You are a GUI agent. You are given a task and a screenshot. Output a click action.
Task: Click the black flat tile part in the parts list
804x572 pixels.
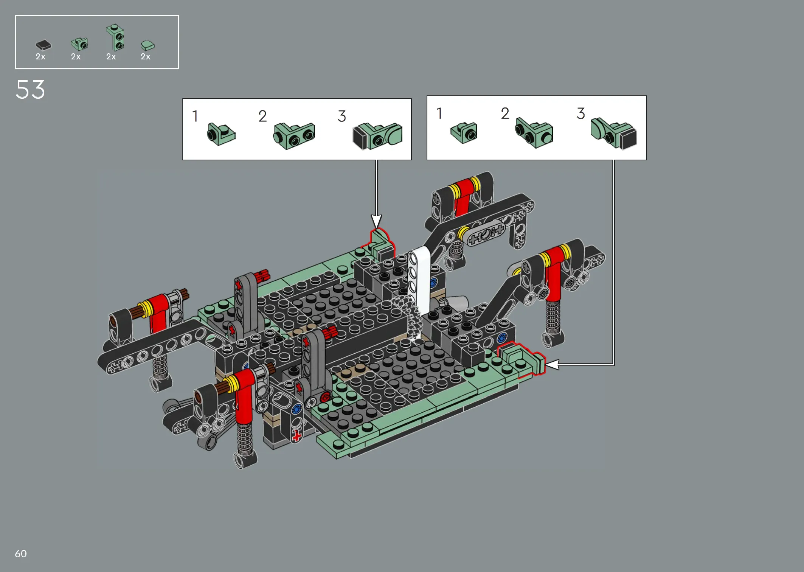click(43, 45)
